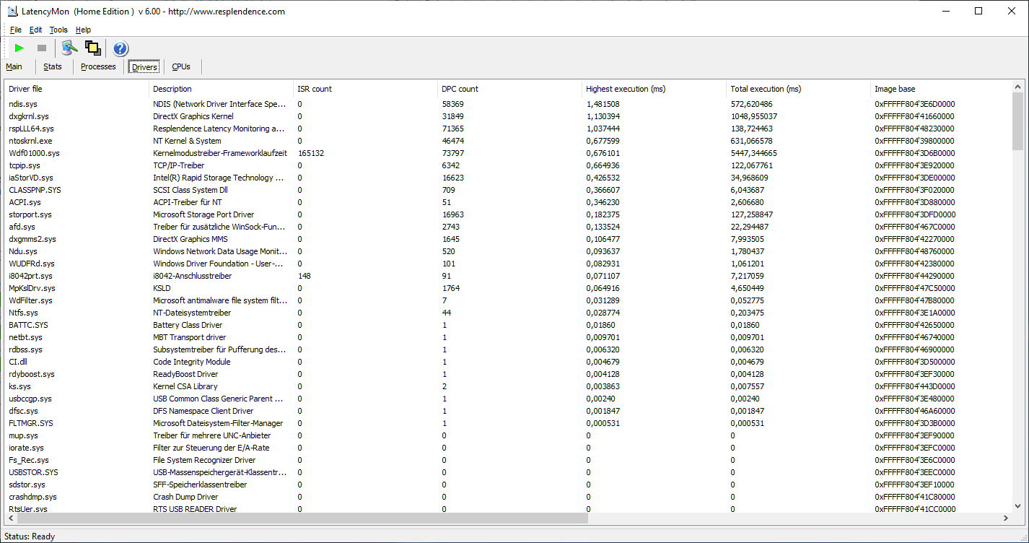Switch to the Main tab
1029x543 pixels.
point(14,66)
